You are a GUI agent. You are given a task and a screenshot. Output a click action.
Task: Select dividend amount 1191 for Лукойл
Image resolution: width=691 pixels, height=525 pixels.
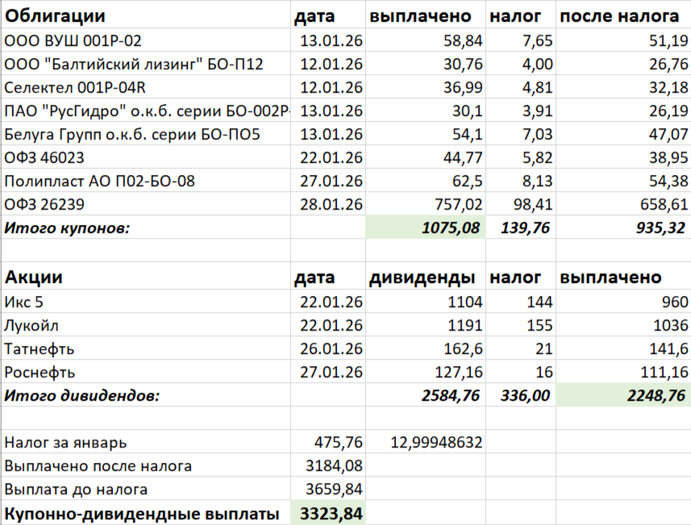coord(426,325)
